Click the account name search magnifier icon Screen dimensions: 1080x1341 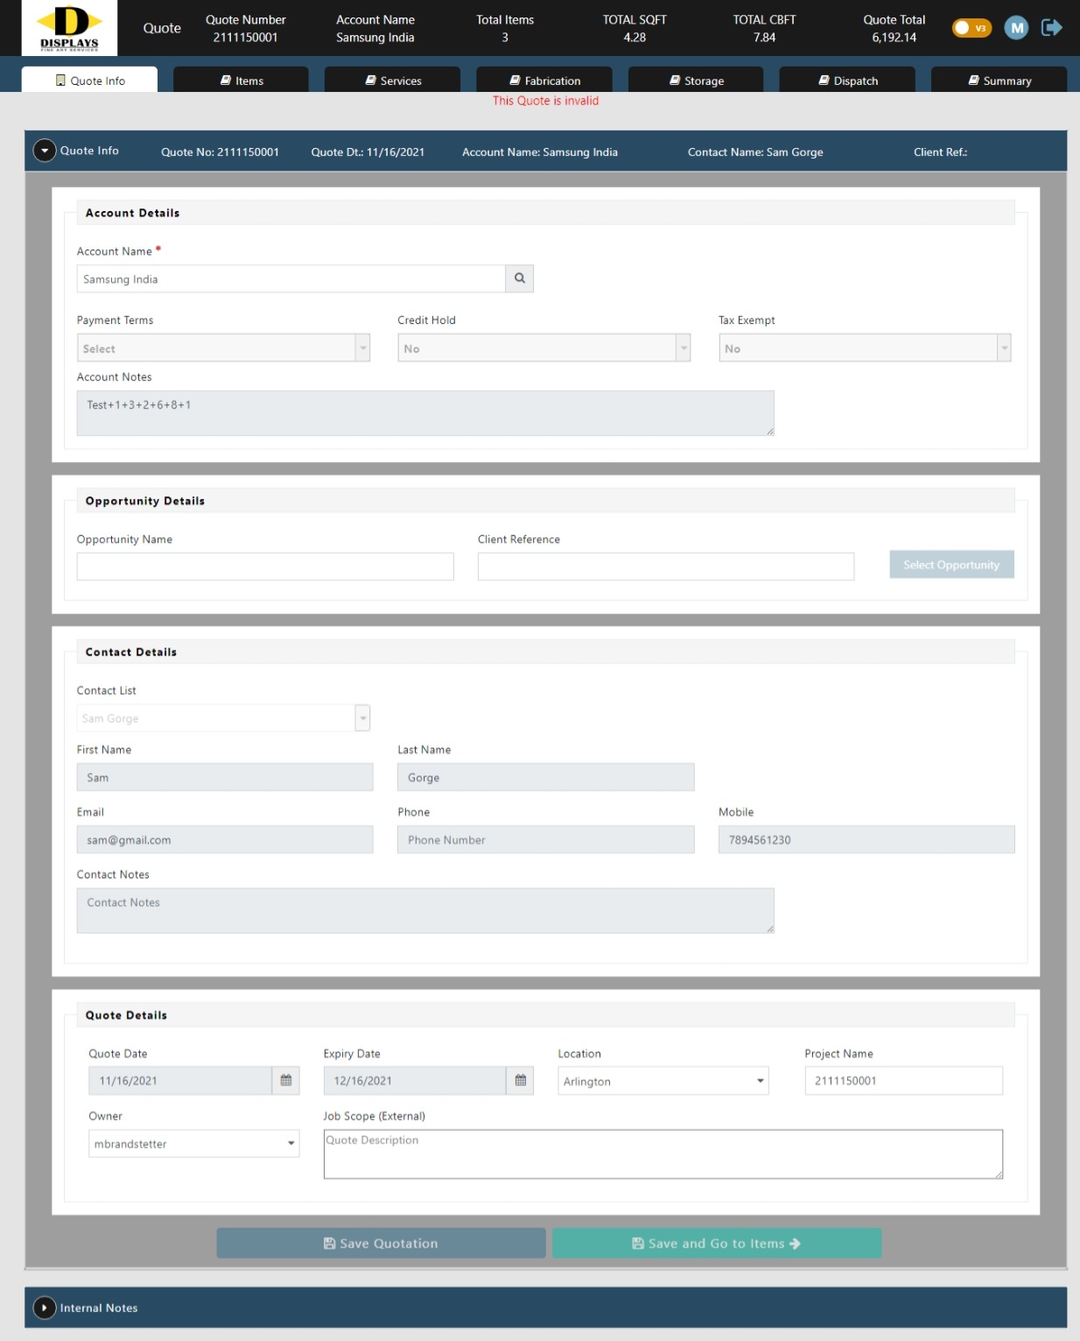click(x=519, y=278)
